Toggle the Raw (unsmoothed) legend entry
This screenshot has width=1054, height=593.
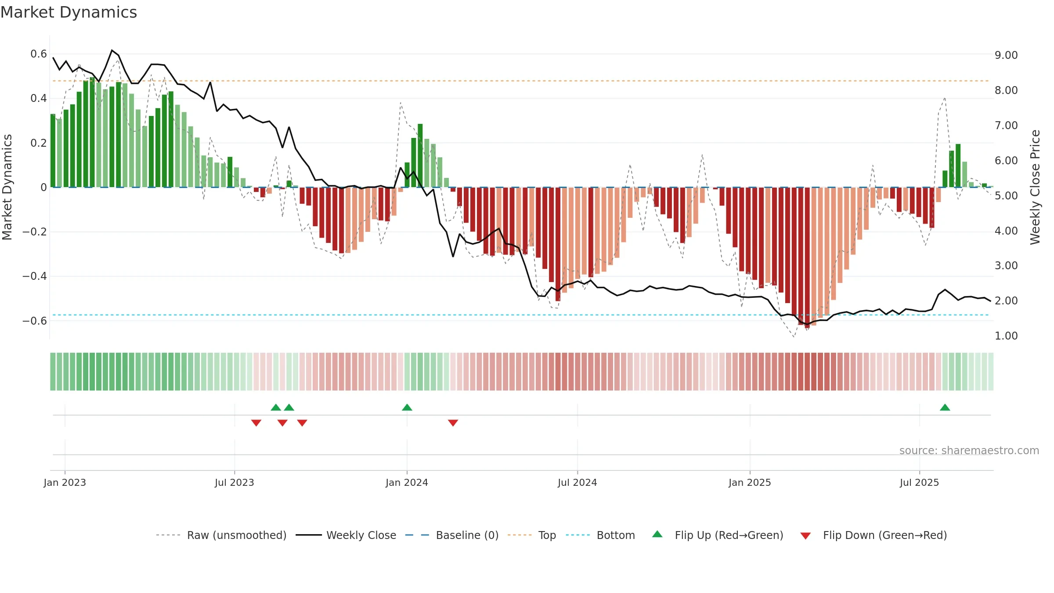coord(221,535)
